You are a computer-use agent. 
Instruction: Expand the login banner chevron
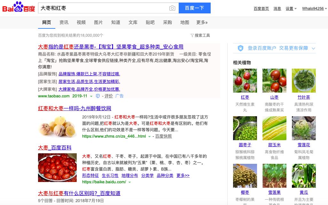[313, 49]
